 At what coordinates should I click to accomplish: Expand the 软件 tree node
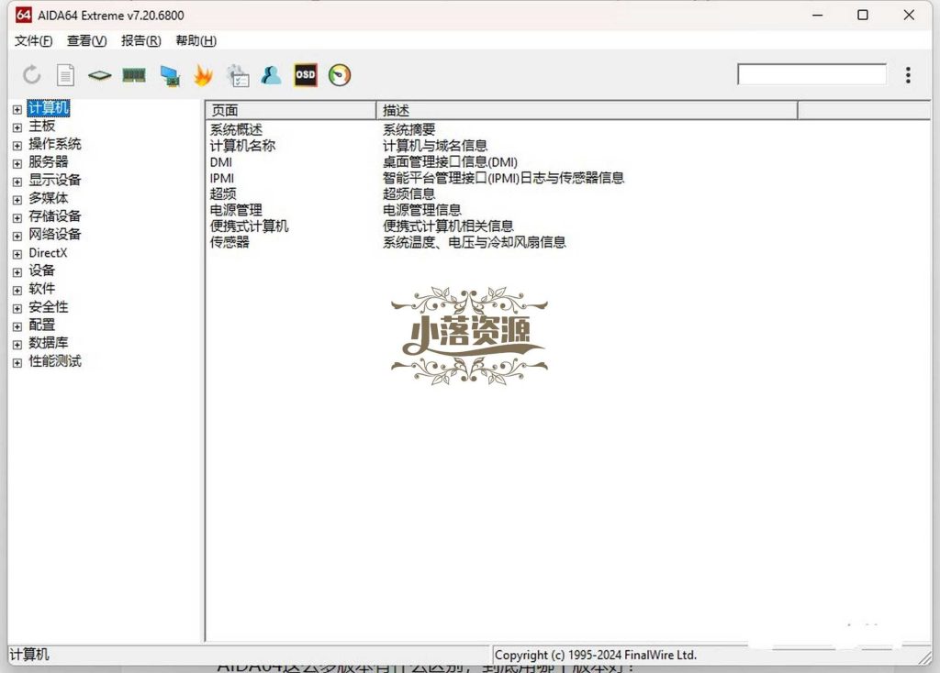coord(17,291)
